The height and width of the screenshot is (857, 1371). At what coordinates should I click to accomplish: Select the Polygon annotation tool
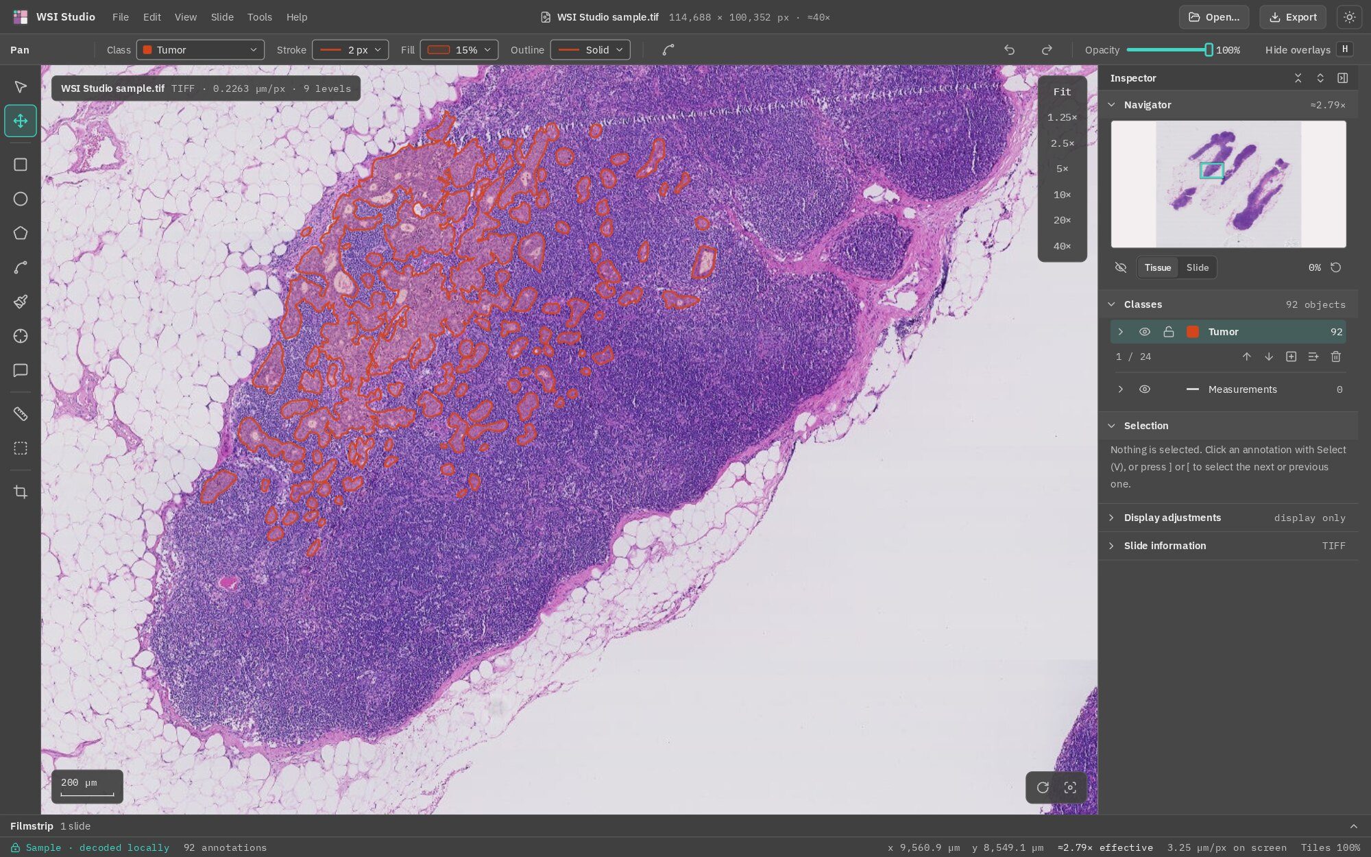click(x=21, y=233)
